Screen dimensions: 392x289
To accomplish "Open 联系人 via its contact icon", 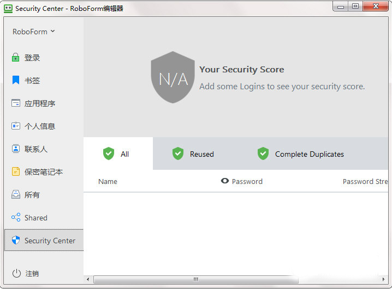I will click(16, 149).
